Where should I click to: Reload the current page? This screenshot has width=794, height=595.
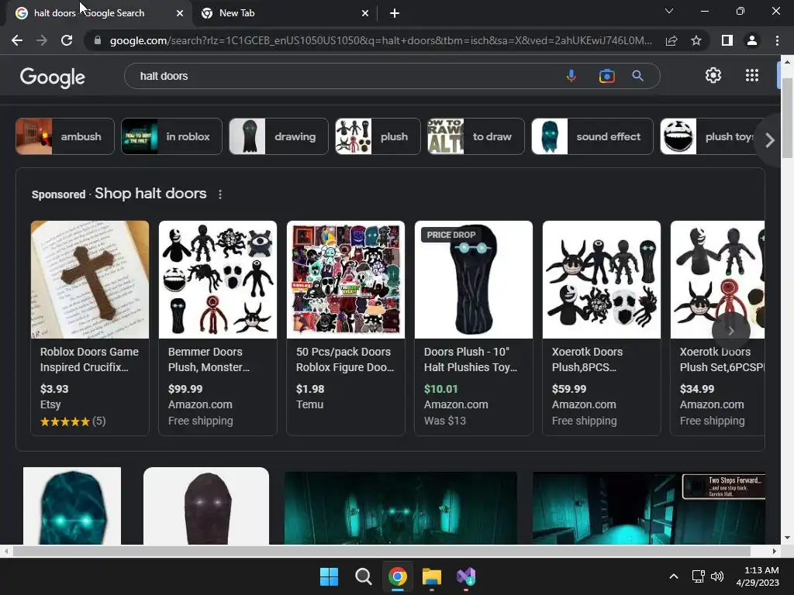click(67, 40)
